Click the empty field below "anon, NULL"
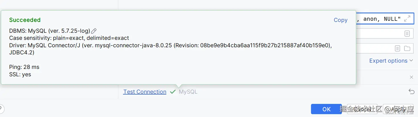Image resolution: width=418 pixels, height=117 pixels. pyautogui.click(x=379, y=34)
